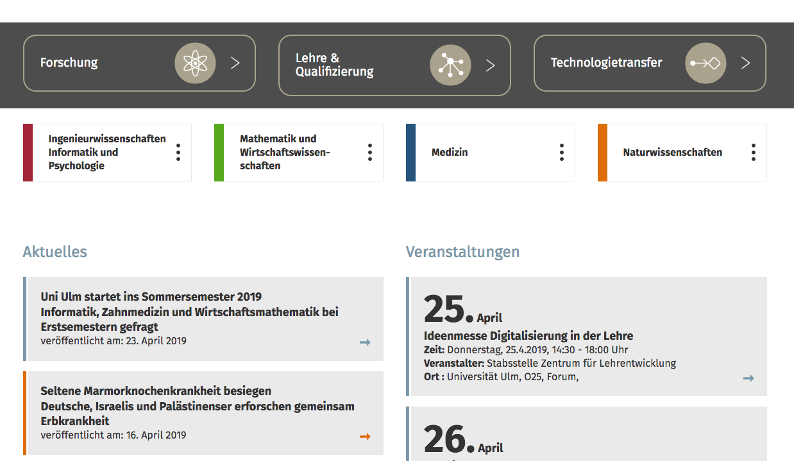Click the chevron next to Forschung
The image size is (794, 461).
[x=235, y=63]
